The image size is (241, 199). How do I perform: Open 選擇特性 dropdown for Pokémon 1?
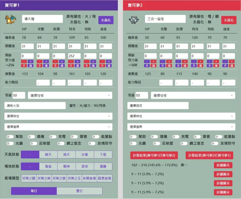click(58, 116)
